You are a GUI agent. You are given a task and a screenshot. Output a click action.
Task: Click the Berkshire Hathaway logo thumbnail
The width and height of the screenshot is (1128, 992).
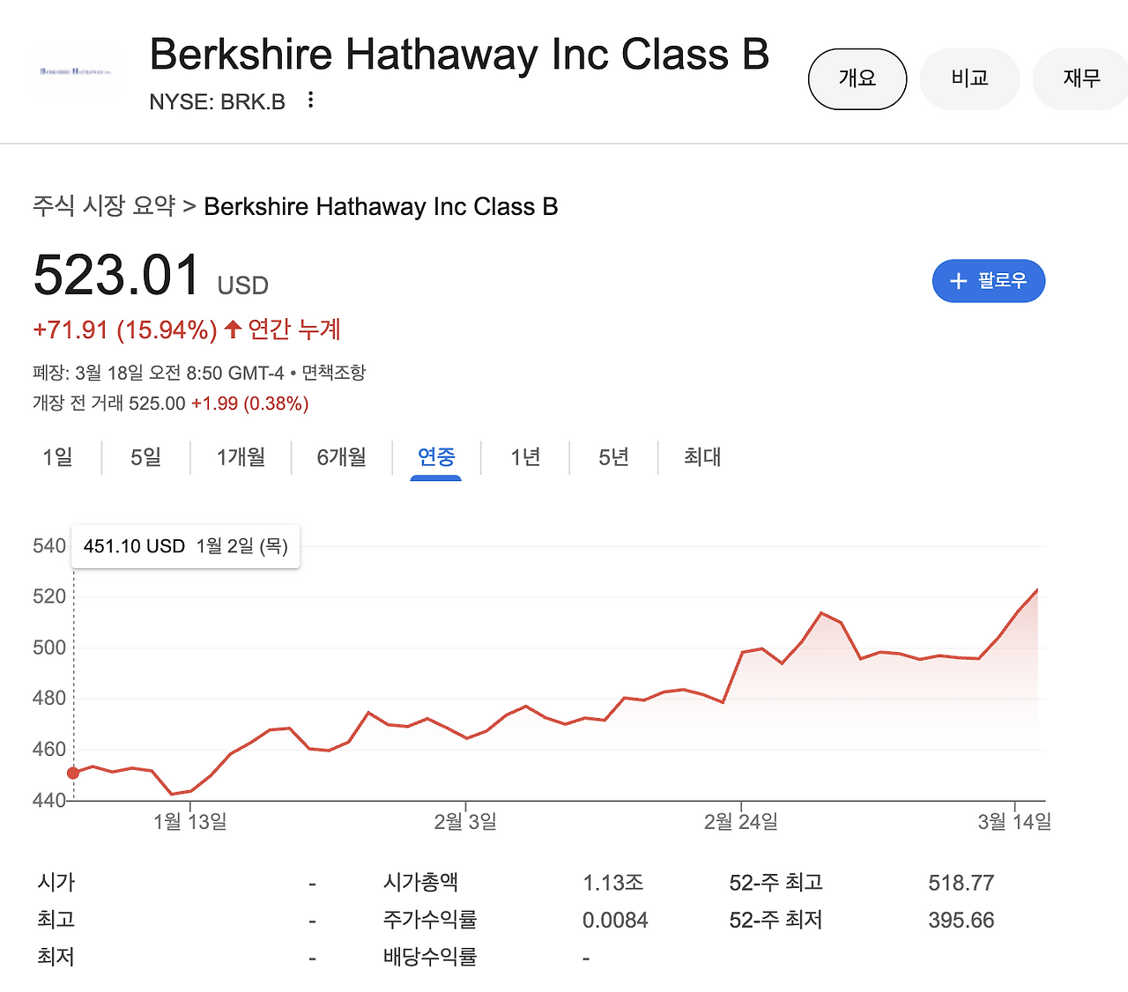pos(76,70)
